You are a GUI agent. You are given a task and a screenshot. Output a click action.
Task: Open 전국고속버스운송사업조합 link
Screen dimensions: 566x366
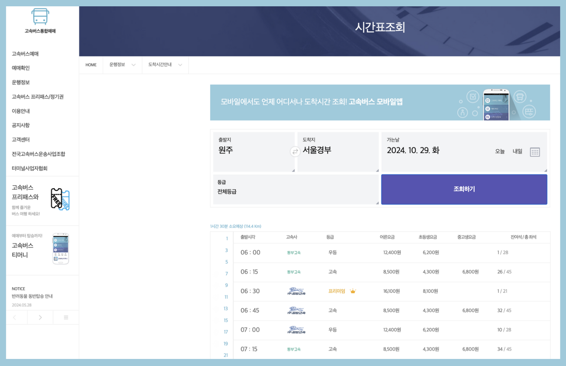click(x=38, y=154)
